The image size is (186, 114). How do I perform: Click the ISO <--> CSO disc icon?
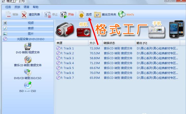[28, 85]
